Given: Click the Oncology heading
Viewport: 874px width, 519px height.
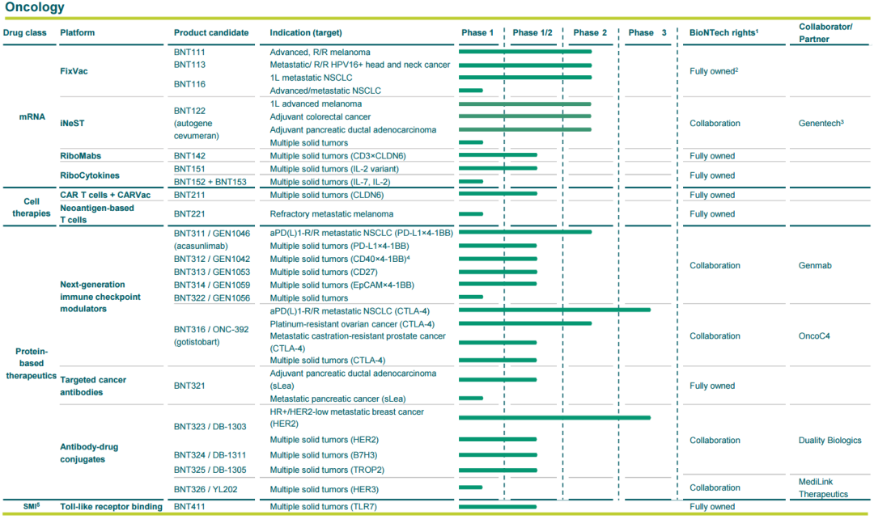Looking at the screenshot, I should coord(35,8).
